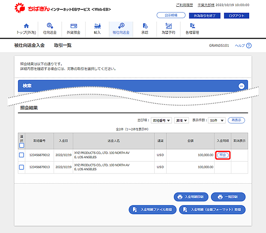Toggle the select-all checkbox in header
The width and height of the screenshot is (266, 233).
coord(22,145)
